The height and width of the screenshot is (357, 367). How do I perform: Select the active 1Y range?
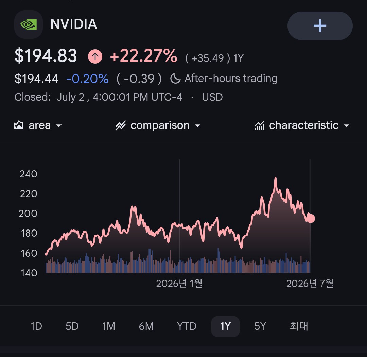(225, 326)
